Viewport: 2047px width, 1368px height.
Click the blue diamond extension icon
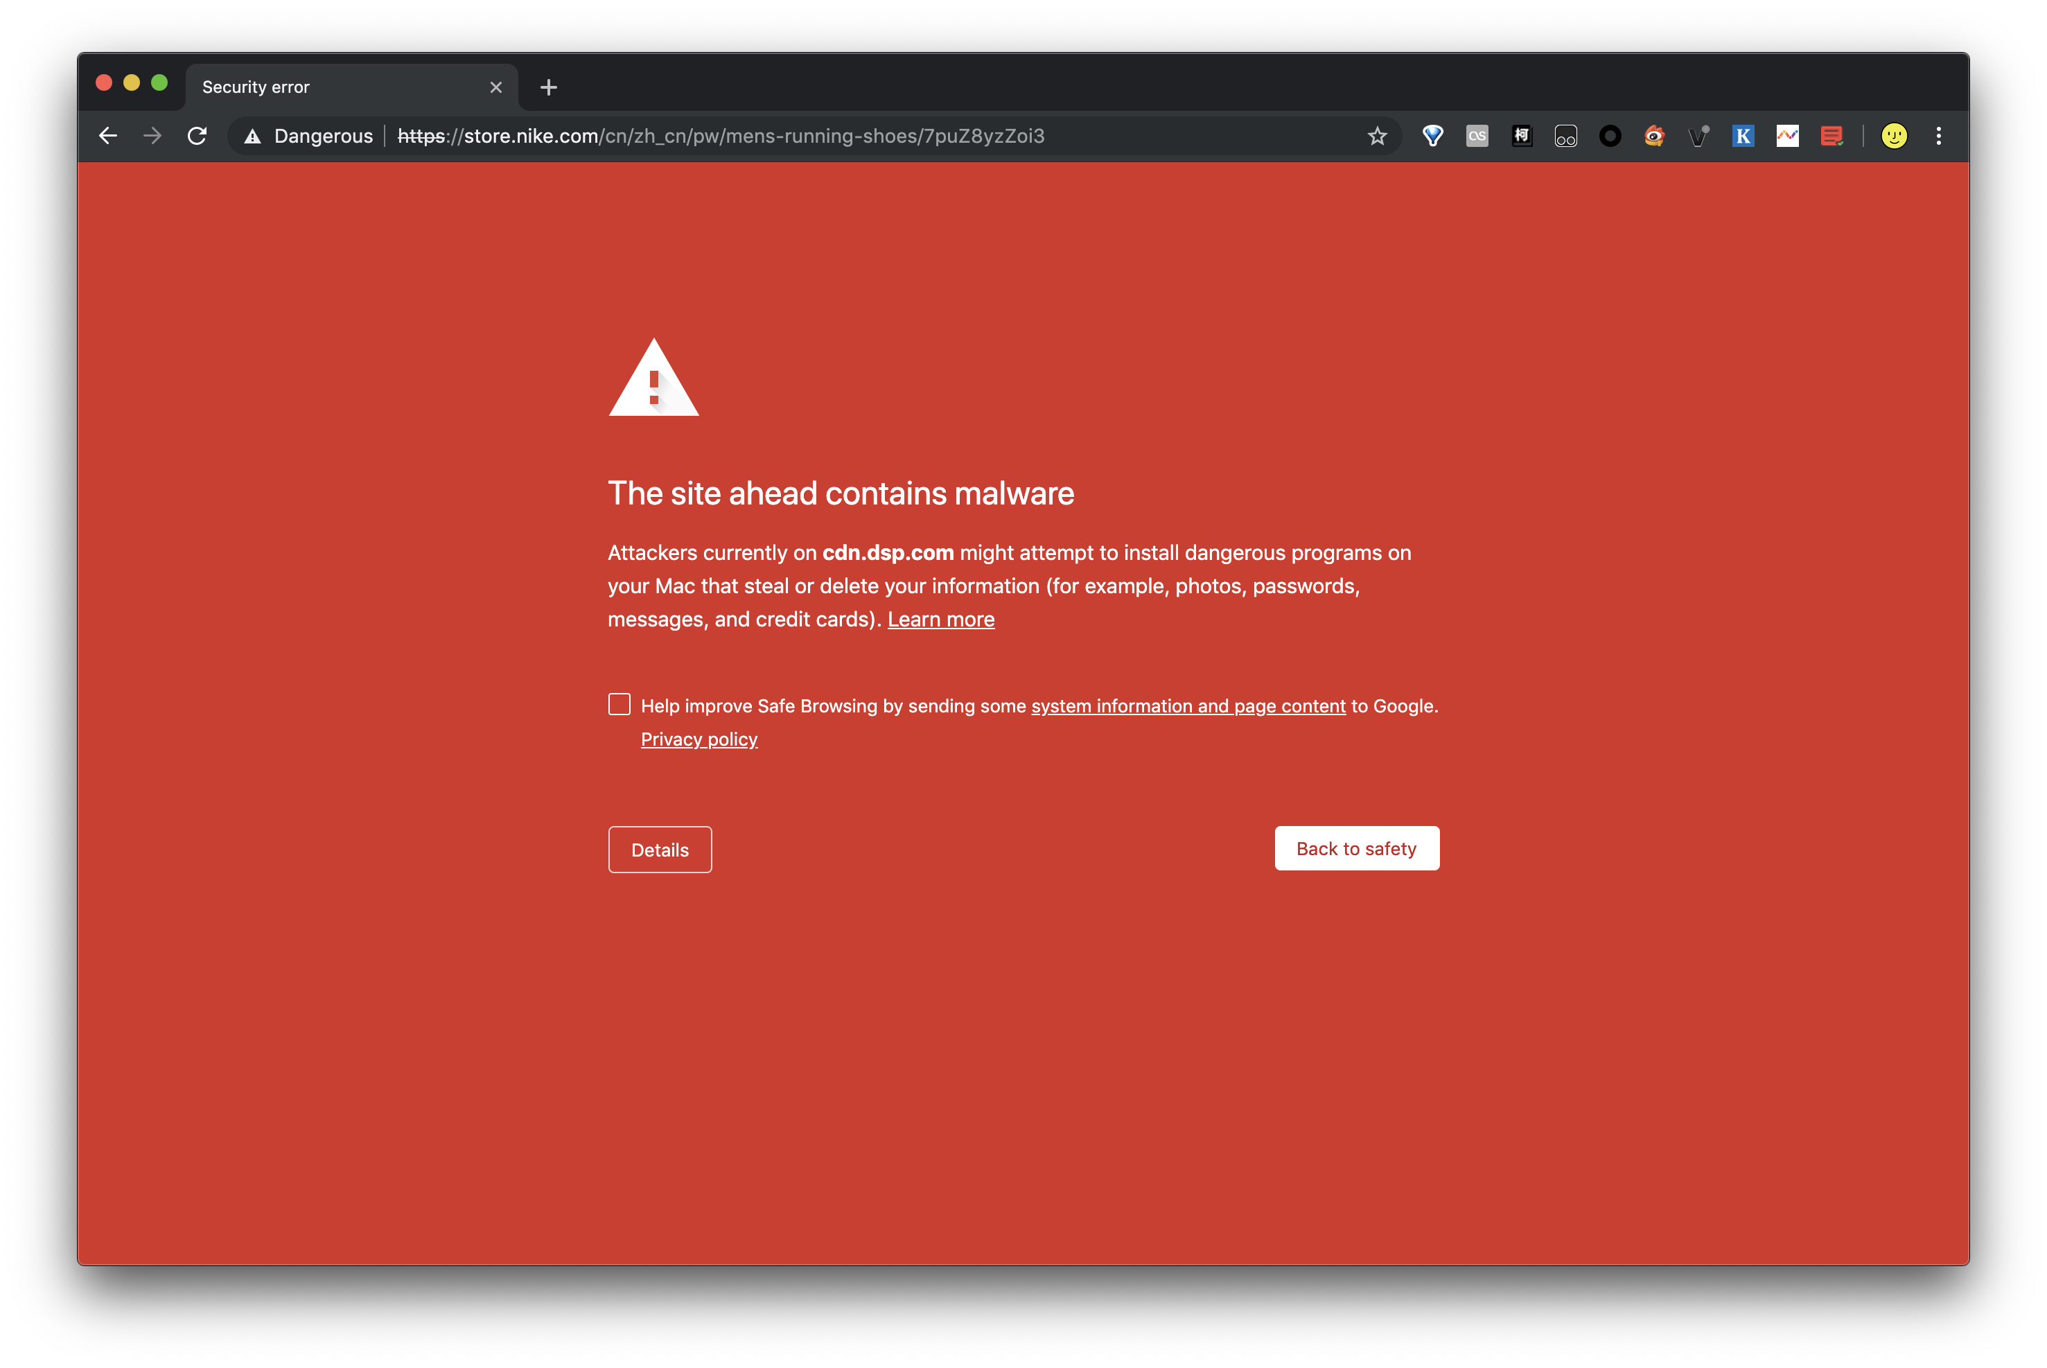point(1432,136)
